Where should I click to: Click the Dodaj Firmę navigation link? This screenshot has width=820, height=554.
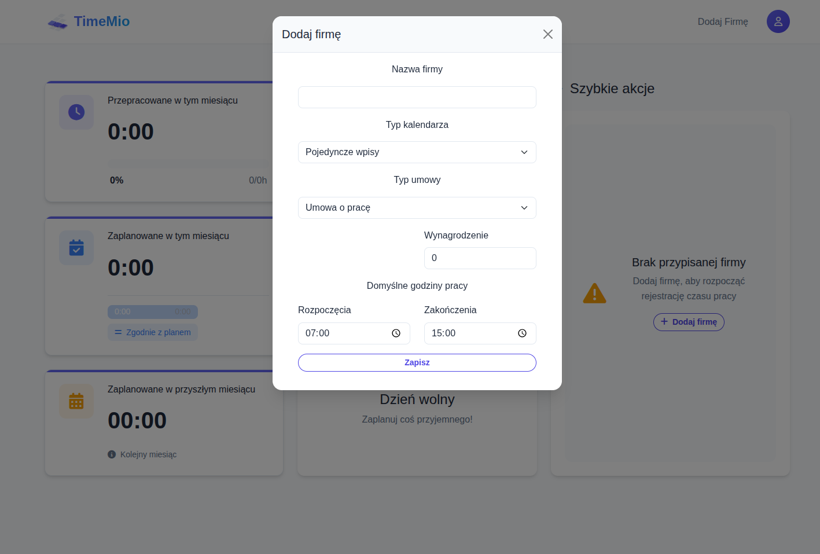pyautogui.click(x=722, y=21)
